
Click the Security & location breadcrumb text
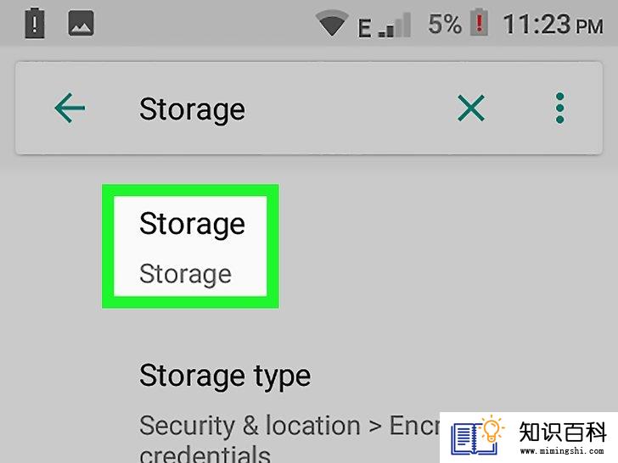[250, 426]
